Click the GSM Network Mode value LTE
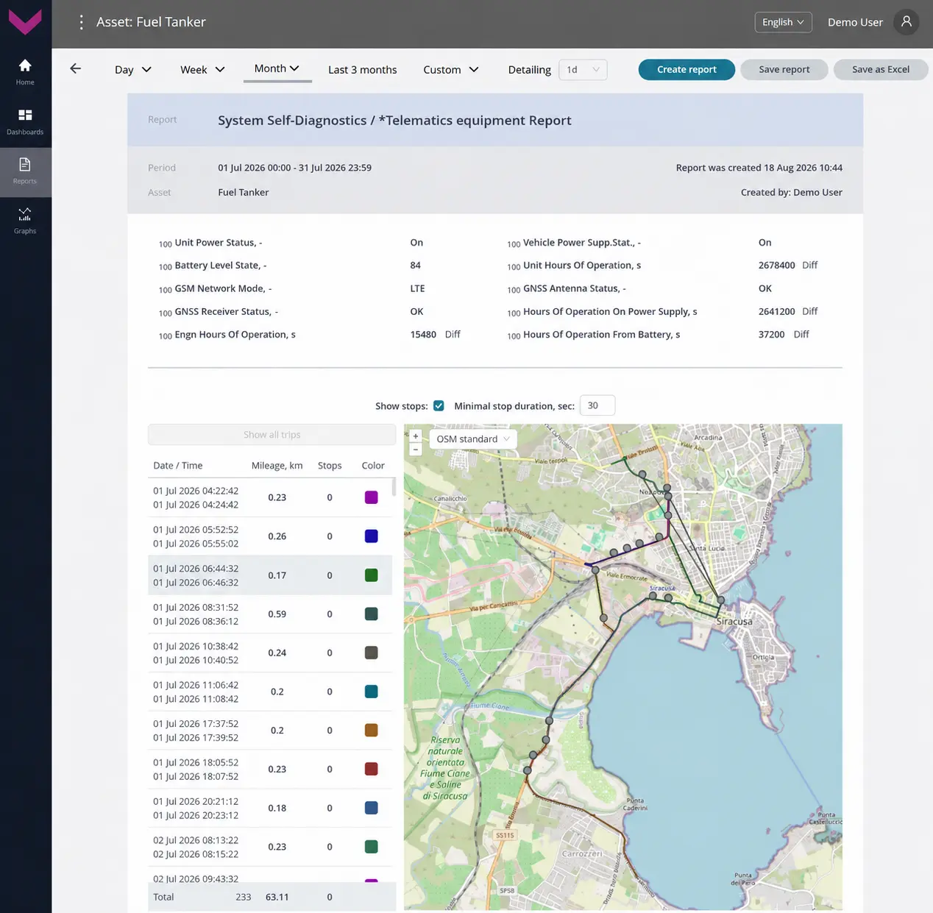Image resolution: width=933 pixels, height=913 pixels. click(x=417, y=288)
